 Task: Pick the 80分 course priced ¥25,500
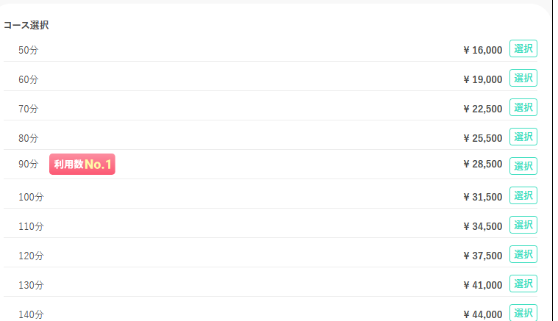(x=523, y=137)
